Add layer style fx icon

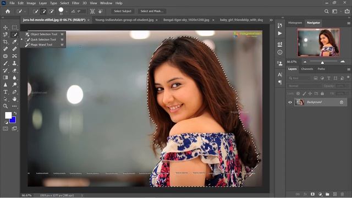point(305,194)
